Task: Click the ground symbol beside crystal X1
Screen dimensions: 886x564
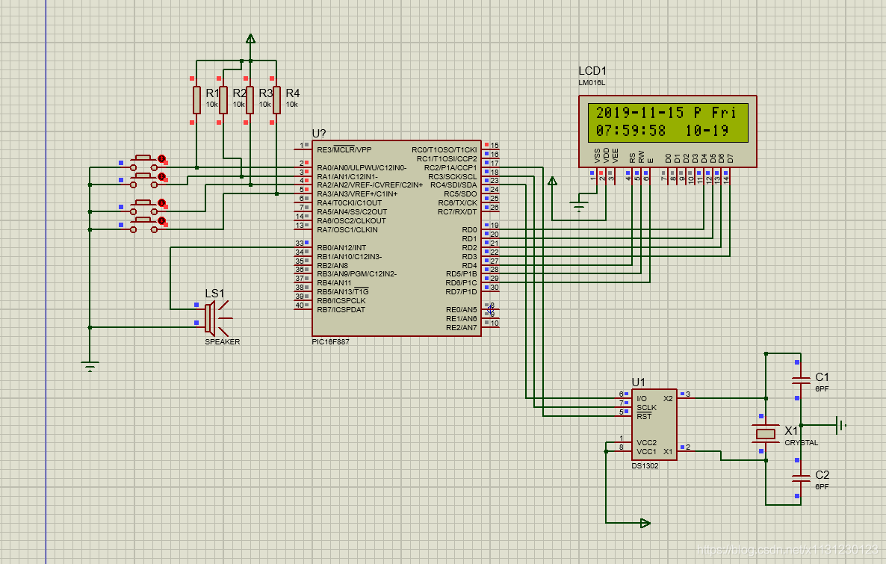Action: [x=840, y=426]
